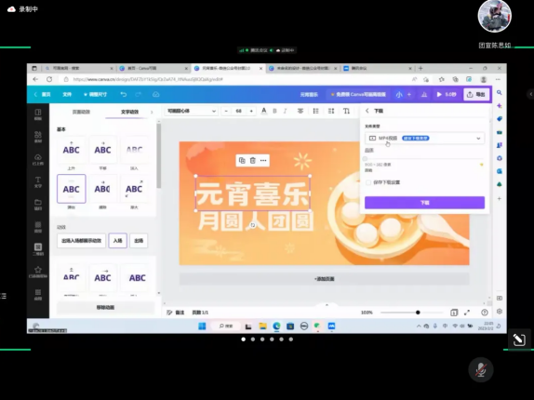
Task: Open the help question mark icon
Action: click(x=485, y=313)
